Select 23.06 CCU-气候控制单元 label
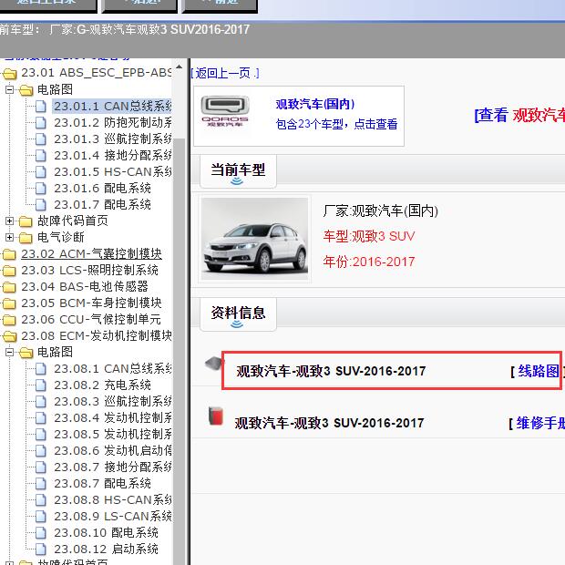This screenshot has width=565, height=565. [91, 320]
